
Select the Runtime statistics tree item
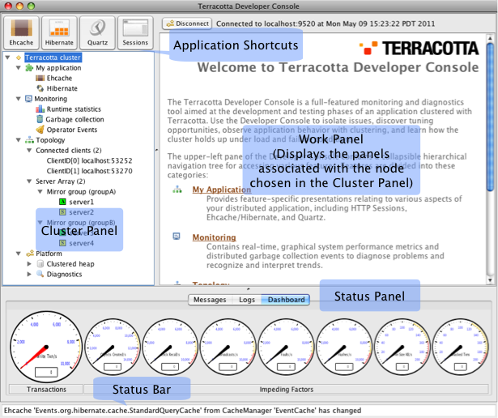click(74, 109)
